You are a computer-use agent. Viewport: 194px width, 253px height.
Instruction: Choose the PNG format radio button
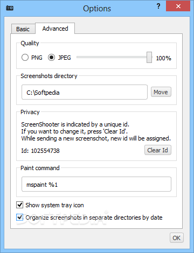coord(25,58)
